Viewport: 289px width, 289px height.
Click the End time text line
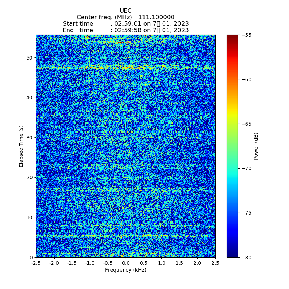[125, 30]
